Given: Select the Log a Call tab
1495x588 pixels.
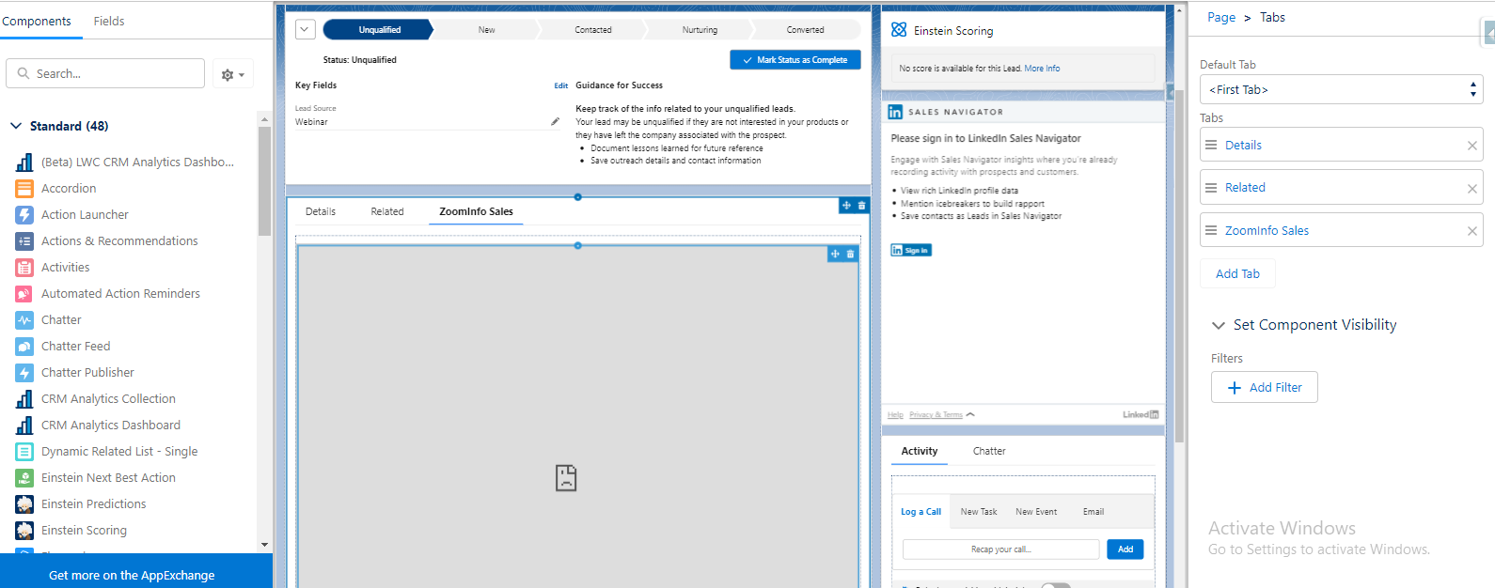Looking at the screenshot, I should tap(921, 512).
